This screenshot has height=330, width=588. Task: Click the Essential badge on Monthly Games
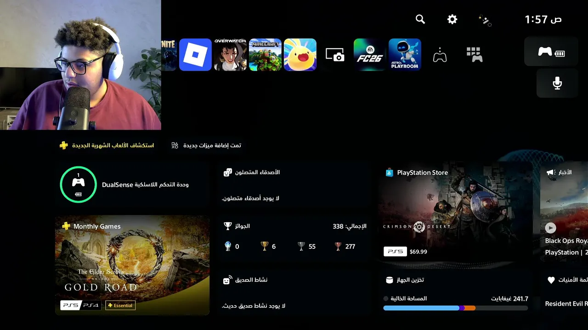tap(120, 305)
